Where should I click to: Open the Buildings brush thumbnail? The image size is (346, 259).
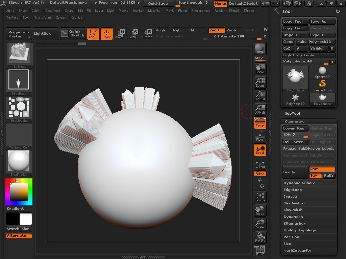[x=20, y=55]
